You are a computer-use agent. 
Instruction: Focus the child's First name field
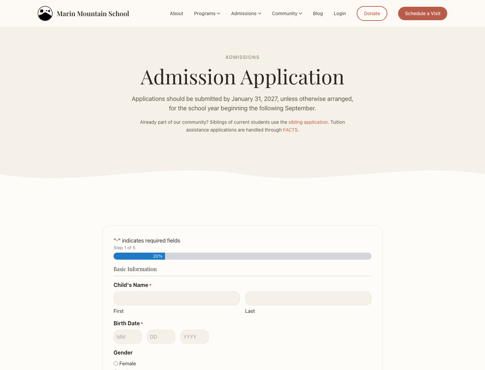tap(176, 298)
